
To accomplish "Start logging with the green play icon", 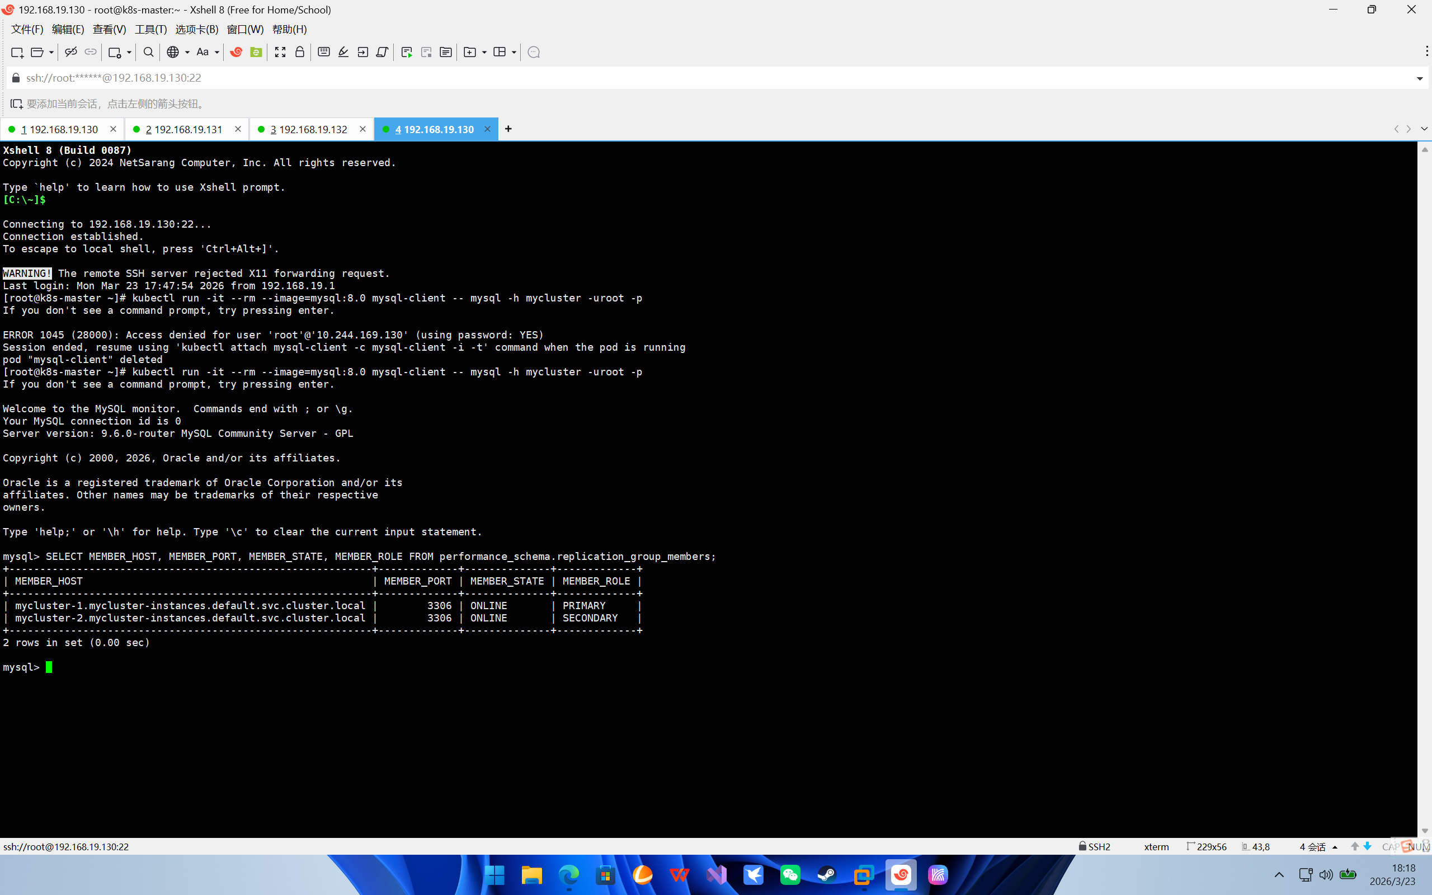I will point(407,52).
